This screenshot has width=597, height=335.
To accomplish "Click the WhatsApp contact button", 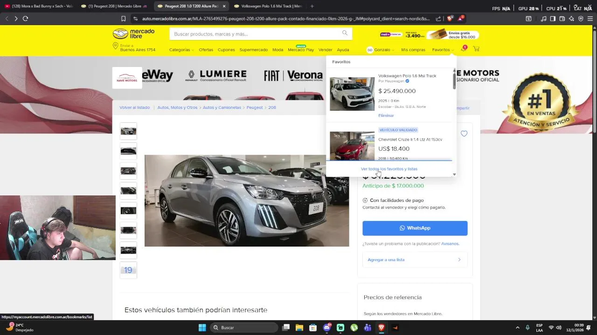I will pos(415,228).
